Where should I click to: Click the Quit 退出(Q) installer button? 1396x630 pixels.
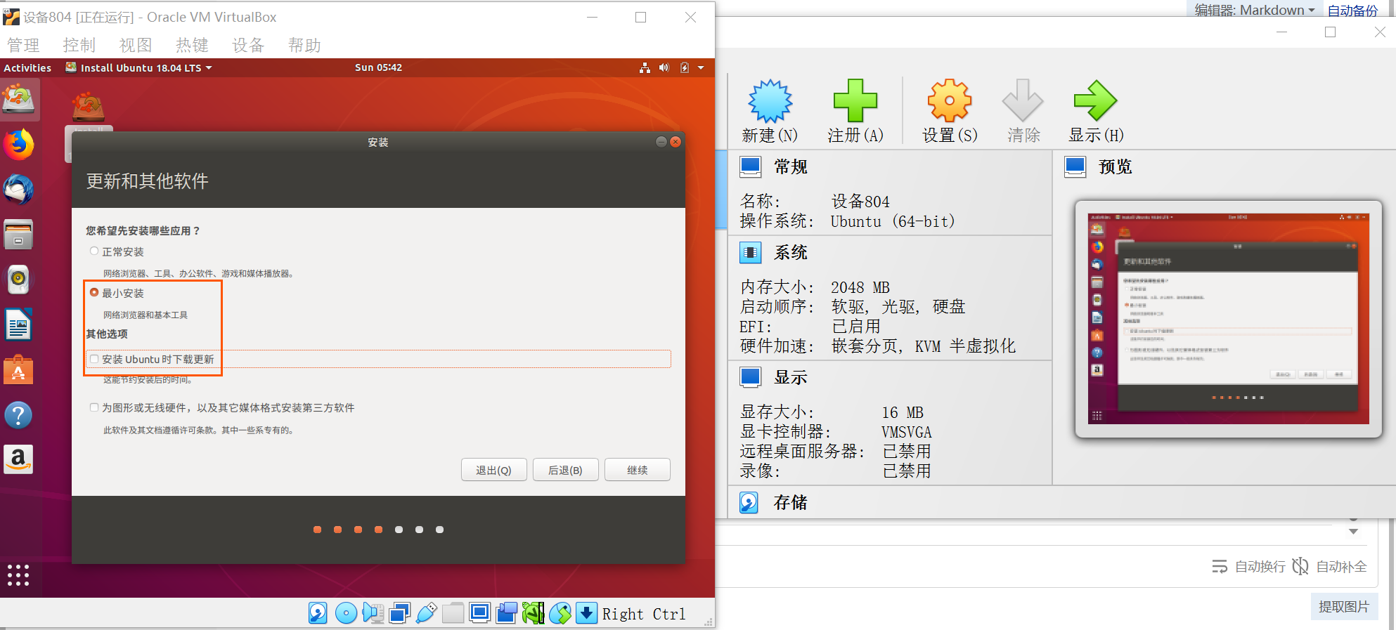coord(493,470)
